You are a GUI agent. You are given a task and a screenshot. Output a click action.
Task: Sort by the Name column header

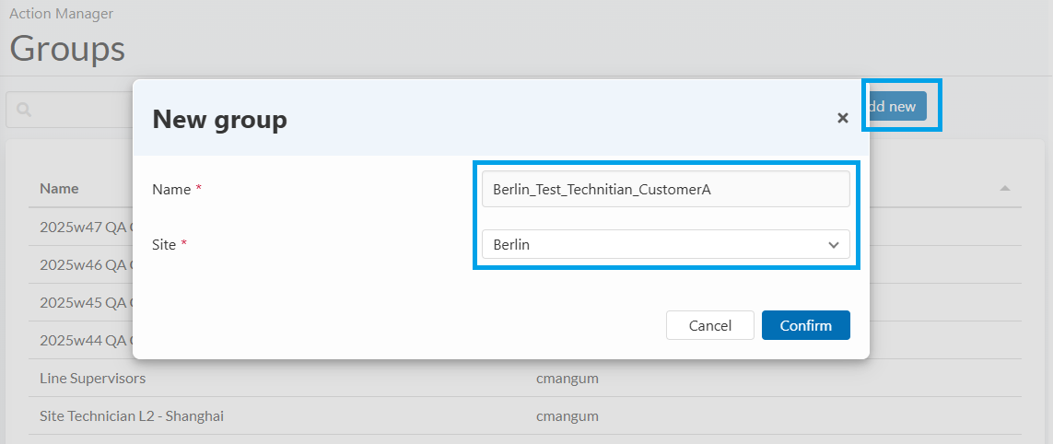pyautogui.click(x=59, y=188)
